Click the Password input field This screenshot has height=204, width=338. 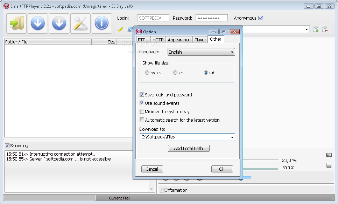pyautogui.click(x=211, y=18)
